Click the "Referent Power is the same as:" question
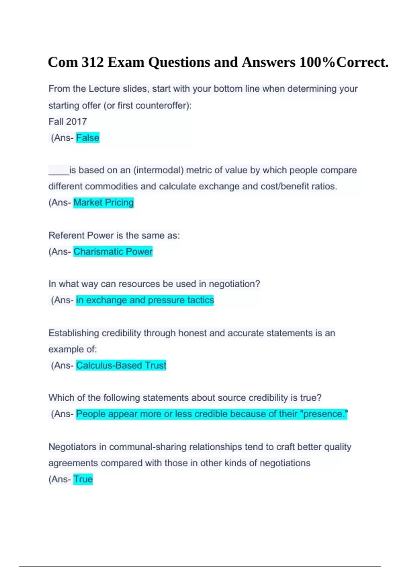 [114, 235]
